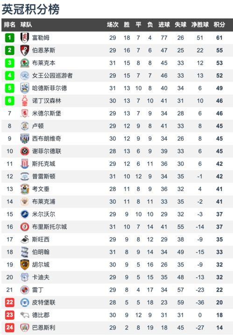Viewport: 233px width, 335px height.
Task: Click the red rank 24 badge
Action: coord(9,328)
